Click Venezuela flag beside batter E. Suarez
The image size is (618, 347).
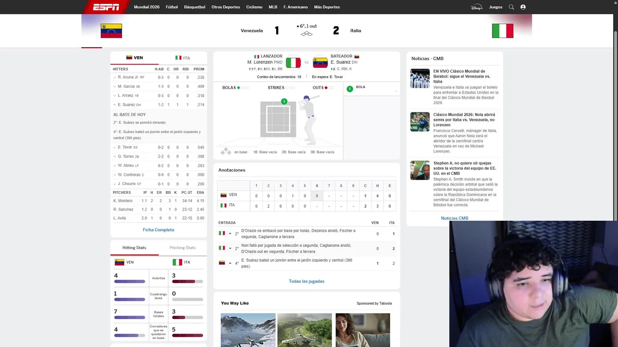pyautogui.click(x=320, y=63)
